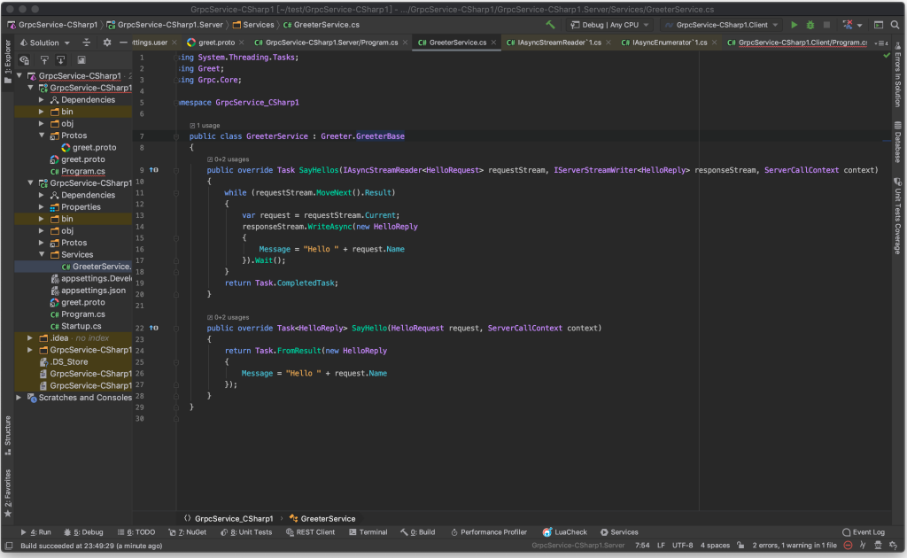Open the Unit Tests Coverage side panel
Image resolution: width=907 pixels, height=558 pixels.
[x=898, y=216]
